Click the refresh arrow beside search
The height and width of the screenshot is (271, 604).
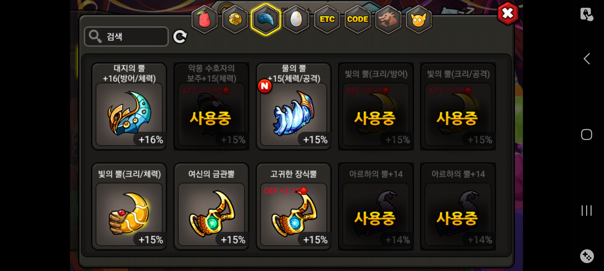point(180,37)
